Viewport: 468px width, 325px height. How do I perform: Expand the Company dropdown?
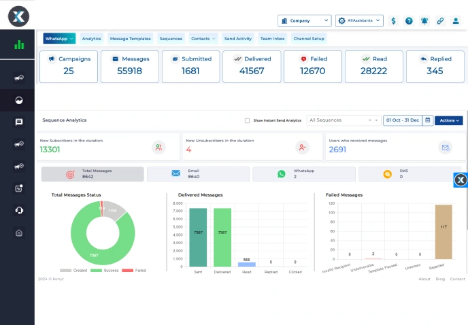304,21
